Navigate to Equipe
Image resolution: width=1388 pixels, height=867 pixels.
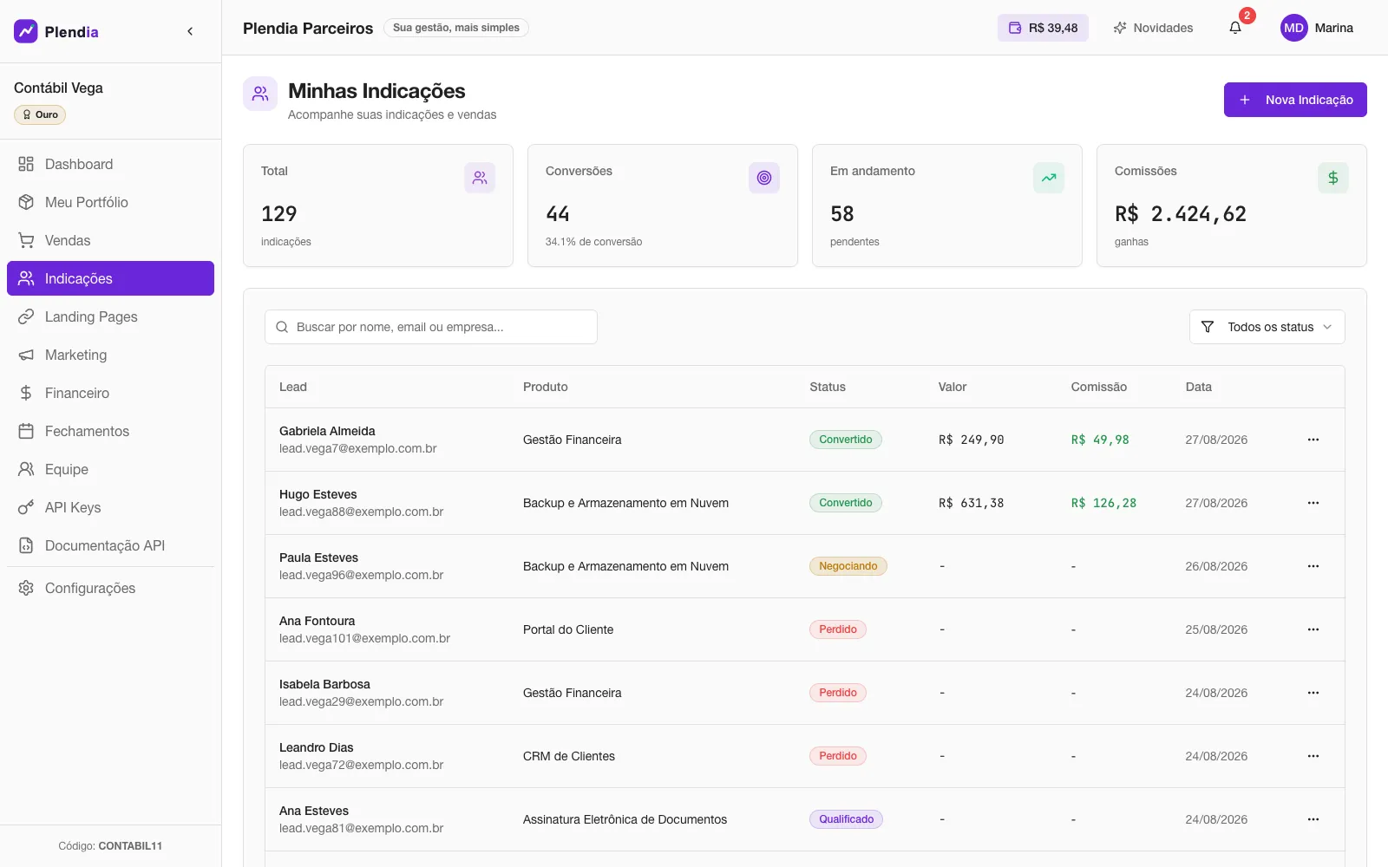click(110, 469)
